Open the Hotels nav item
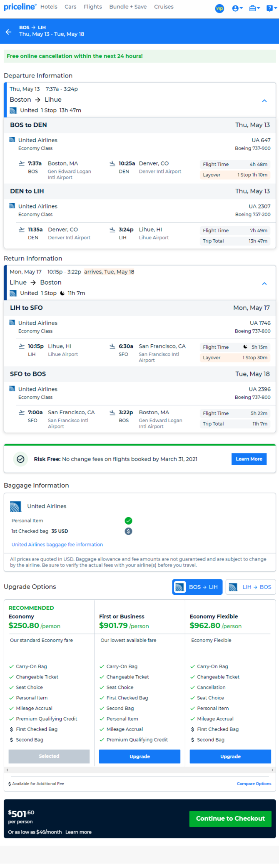The width and height of the screenshot is (279, 864). (x=49, y=7)
